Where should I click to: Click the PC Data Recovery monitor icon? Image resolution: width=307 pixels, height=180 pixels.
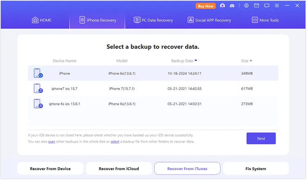click(x=137, y=20)
